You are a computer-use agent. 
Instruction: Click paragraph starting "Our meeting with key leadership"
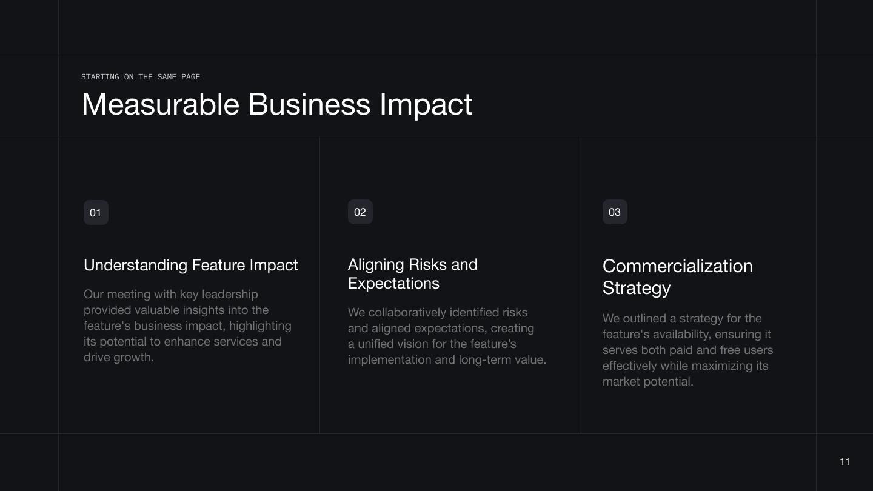tap(187, 326)
